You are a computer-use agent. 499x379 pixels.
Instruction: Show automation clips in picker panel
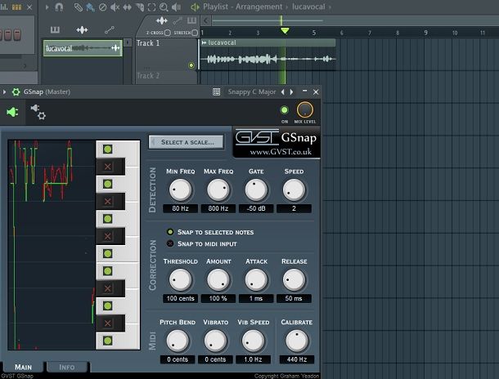pyautogui.click(x=109, y=30)
